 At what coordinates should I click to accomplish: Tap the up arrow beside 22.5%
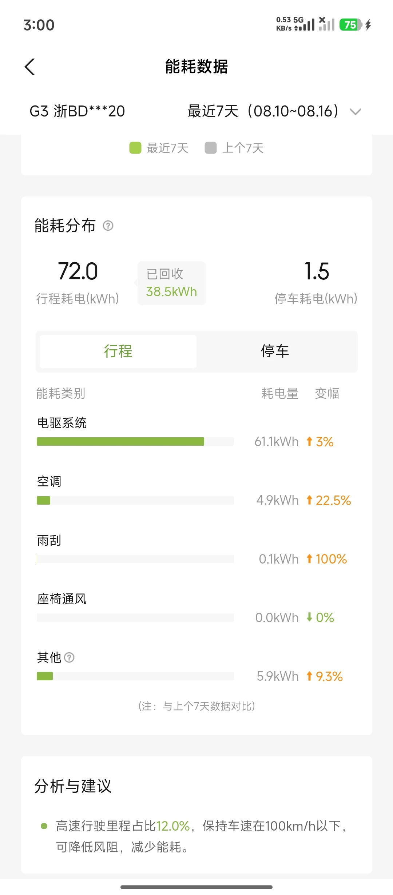point(309,500)
